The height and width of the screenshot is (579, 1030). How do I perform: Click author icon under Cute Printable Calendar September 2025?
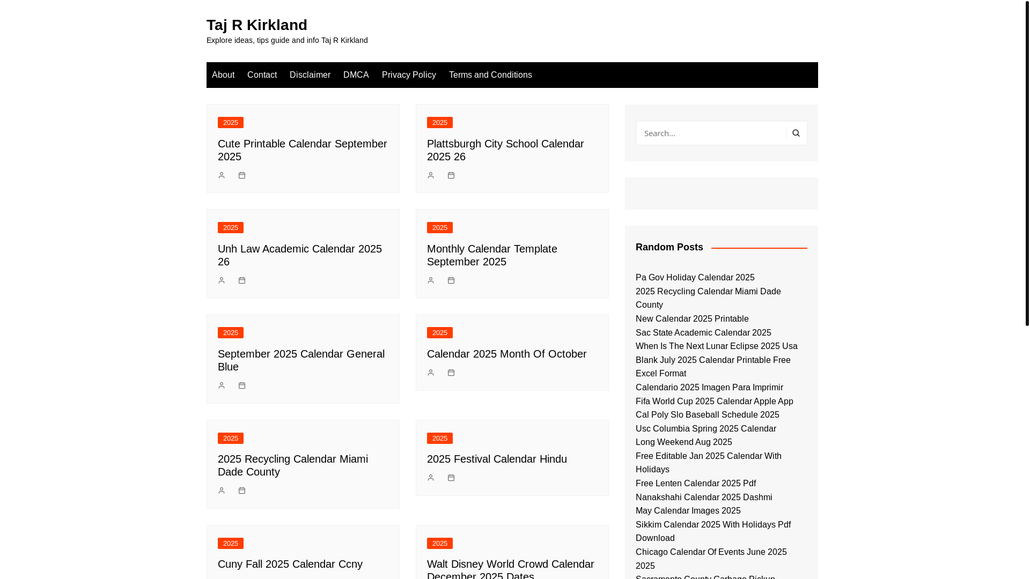[x=222, y=175]
